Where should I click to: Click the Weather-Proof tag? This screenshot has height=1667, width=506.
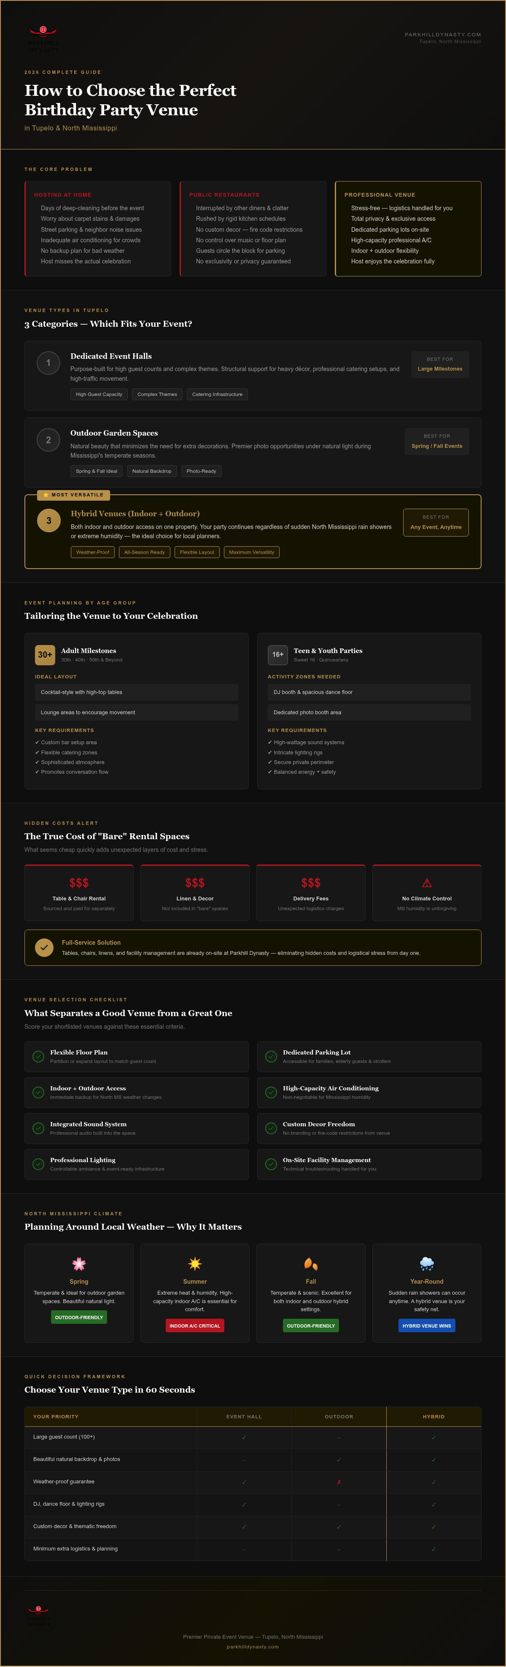[92, 552]
